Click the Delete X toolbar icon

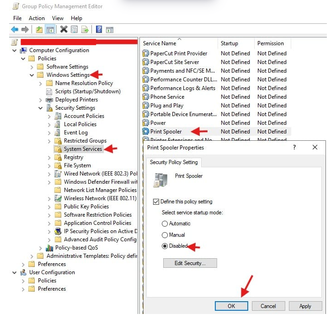pos(64,30)
